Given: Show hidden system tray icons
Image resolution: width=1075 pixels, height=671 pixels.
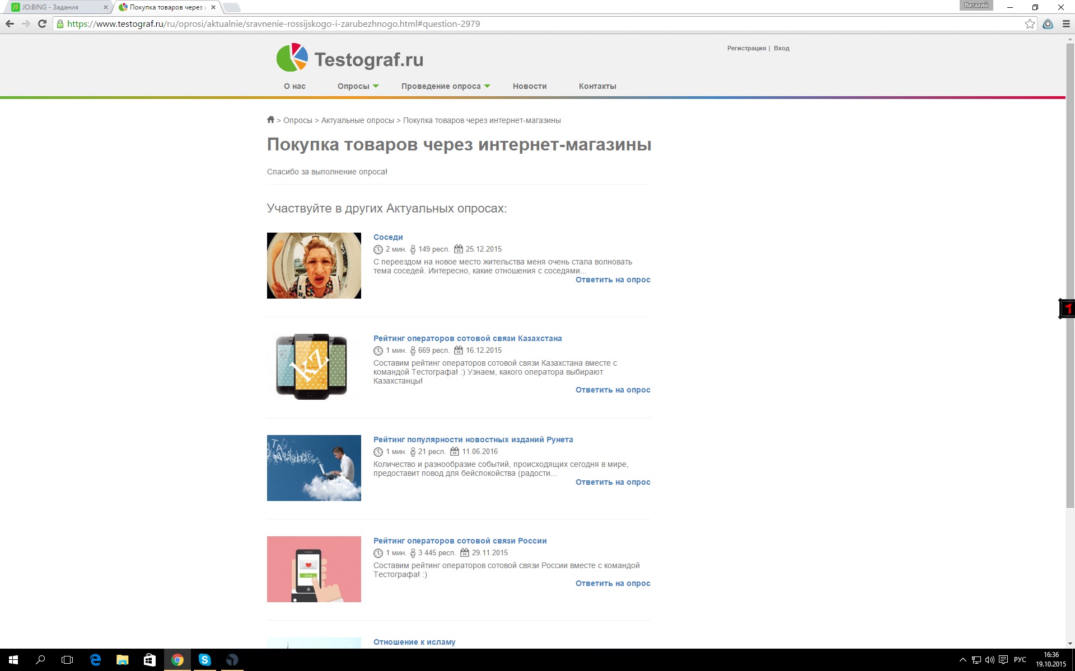Looking at the screenshot, I should coord(962,660).
